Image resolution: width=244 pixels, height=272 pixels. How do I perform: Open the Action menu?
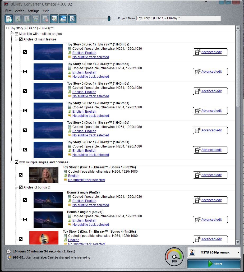20,11
